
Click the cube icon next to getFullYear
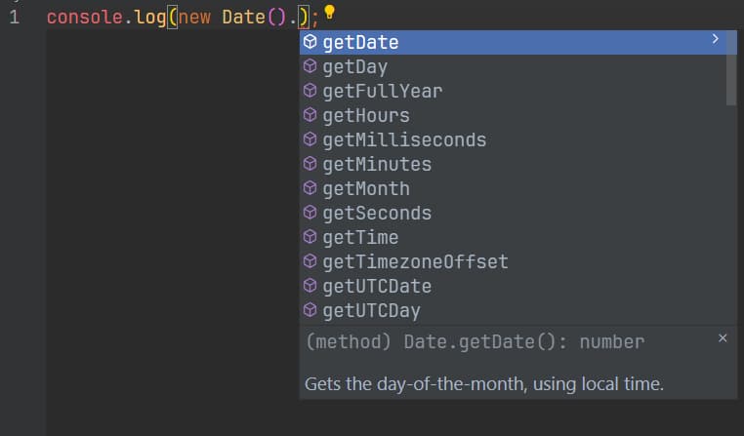[310, 91]
